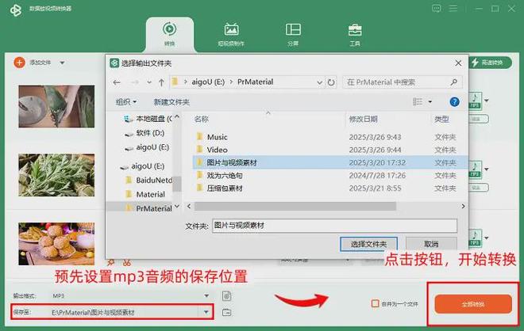
Task: Toggle the 高速转换 switch
Action: (x=490, y=63)
